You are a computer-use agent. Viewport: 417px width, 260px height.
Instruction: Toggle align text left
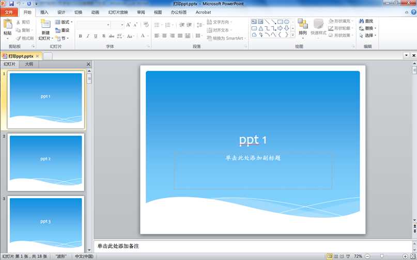[x=157, y=36]
